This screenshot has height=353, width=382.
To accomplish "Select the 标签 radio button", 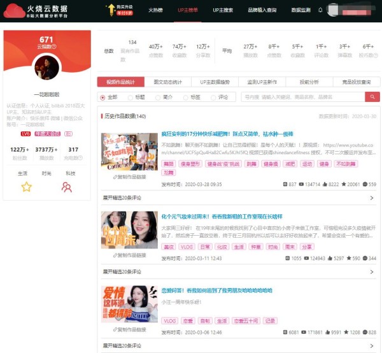I will coord(186,97).
